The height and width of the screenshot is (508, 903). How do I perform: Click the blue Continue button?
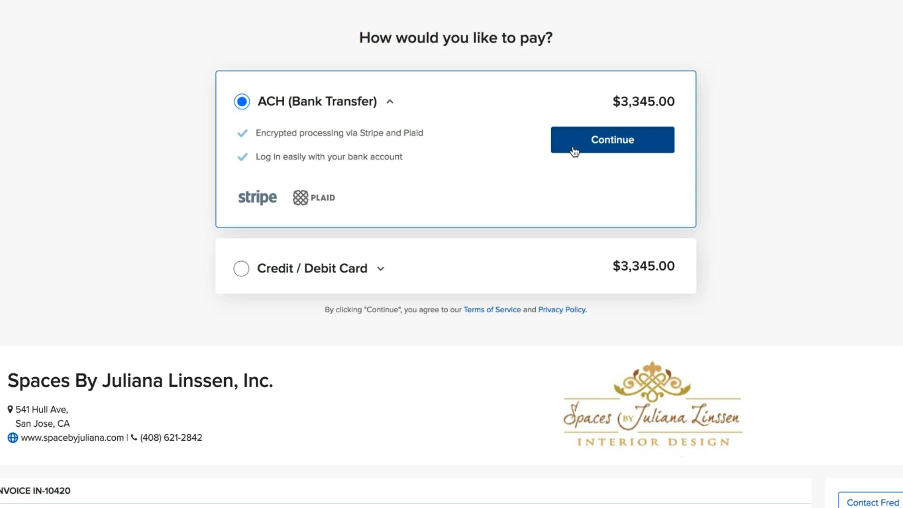tap(612, 140)
